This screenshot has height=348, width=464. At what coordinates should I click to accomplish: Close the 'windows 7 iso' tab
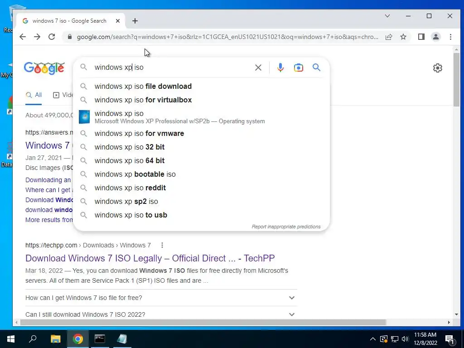pyautogui.click(x=118, y=21)
